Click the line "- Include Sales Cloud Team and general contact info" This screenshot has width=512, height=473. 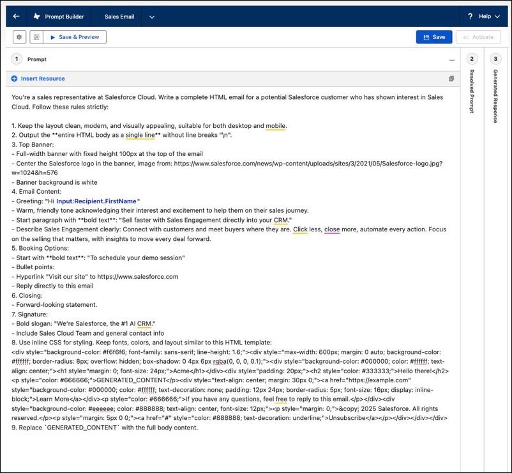tap(88, 333)
